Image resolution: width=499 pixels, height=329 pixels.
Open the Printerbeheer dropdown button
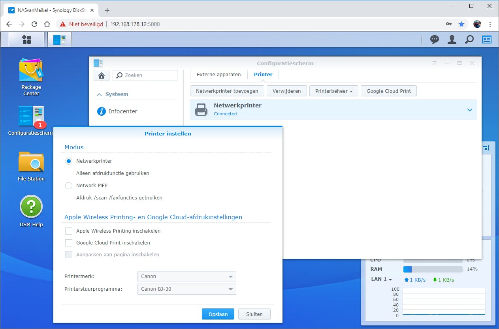click(334, 91)
